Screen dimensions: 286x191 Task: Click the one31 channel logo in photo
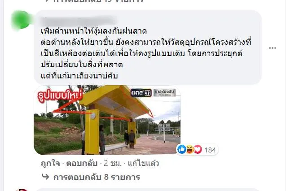141,93
